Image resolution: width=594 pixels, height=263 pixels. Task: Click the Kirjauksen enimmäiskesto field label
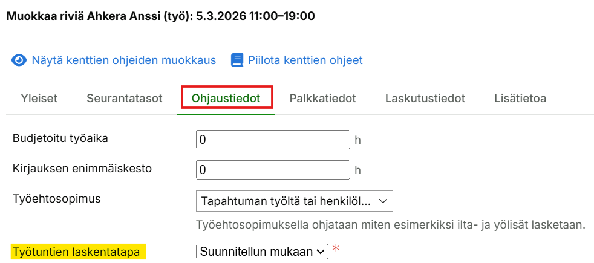pyautogui.click(x=82, y=168)
